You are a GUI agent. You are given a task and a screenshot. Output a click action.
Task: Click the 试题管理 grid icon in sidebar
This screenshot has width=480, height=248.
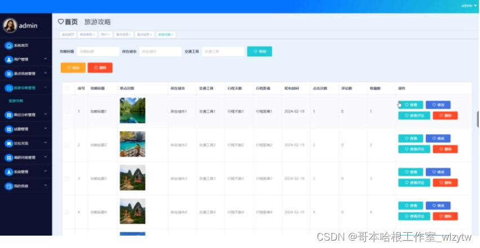tap(9, 129)
